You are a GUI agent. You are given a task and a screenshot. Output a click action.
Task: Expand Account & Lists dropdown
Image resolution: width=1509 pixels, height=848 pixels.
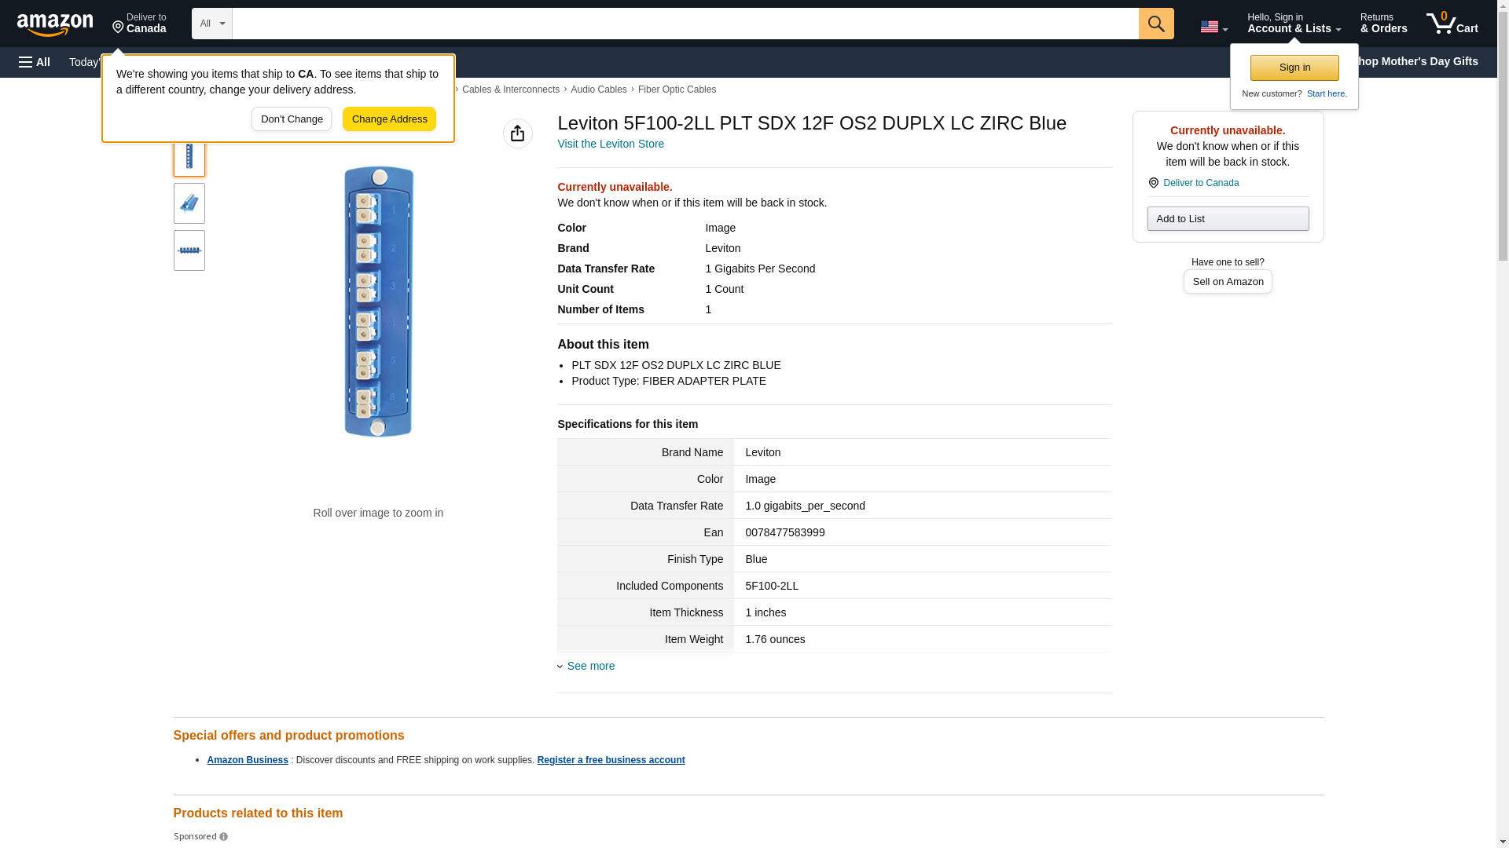point(1293,24)
